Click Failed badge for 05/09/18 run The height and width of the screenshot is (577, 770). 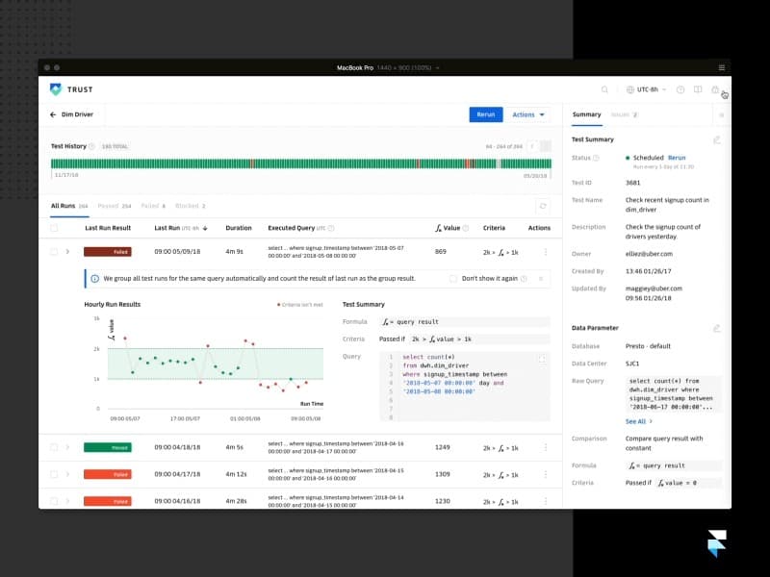(x=108, y=252)
